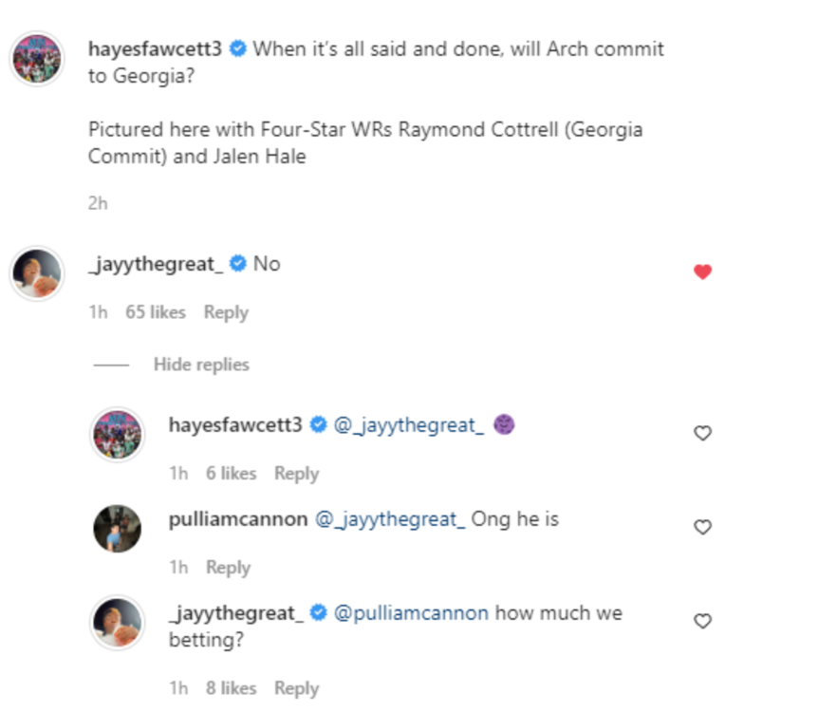Reply to the "No" comment
The width and height of the screenshot is (818, 712).
click(226, 312)
